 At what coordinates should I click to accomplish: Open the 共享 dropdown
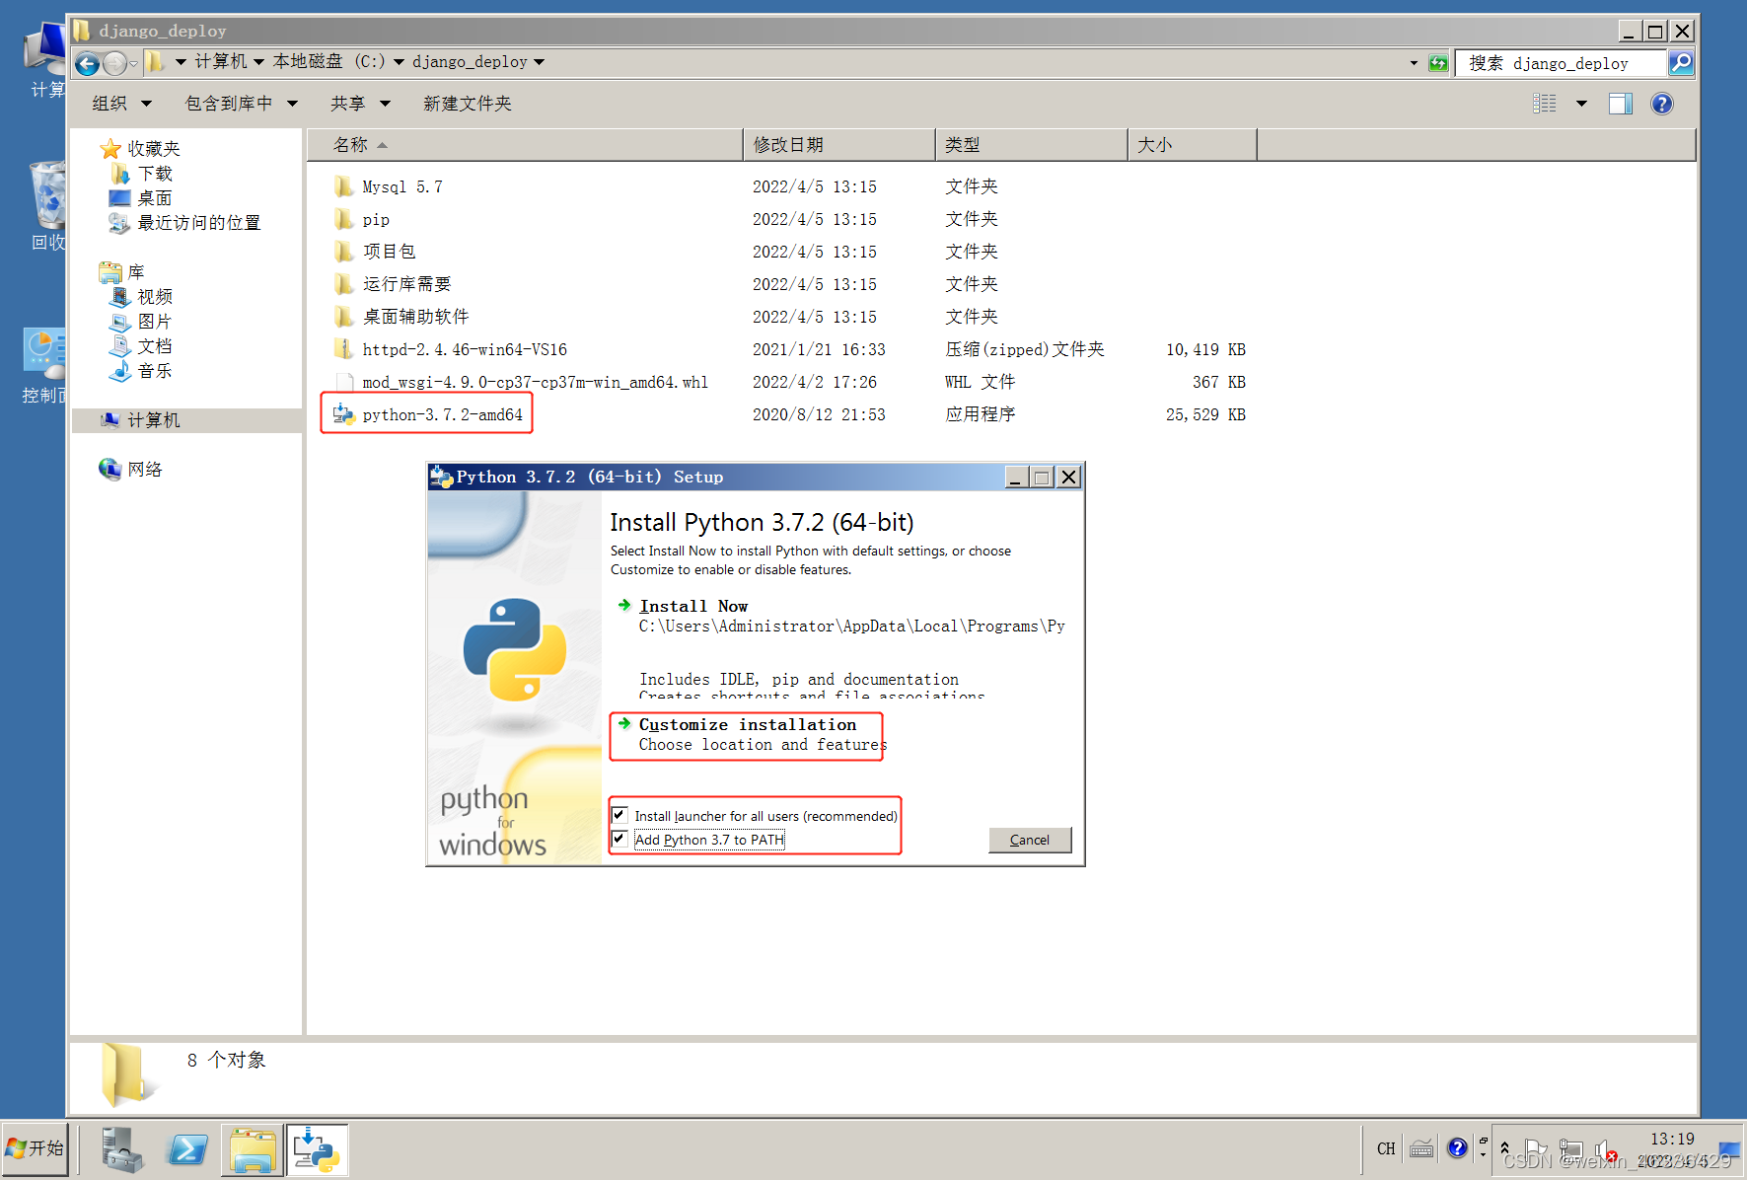[360, 104]
